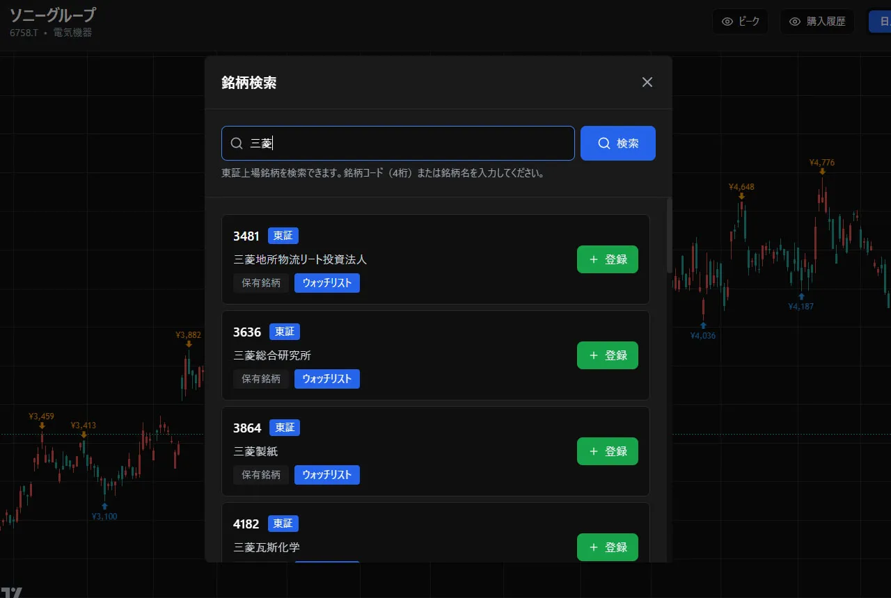Click the ¥4,648 peak label on chart

(x=741, y=186)
